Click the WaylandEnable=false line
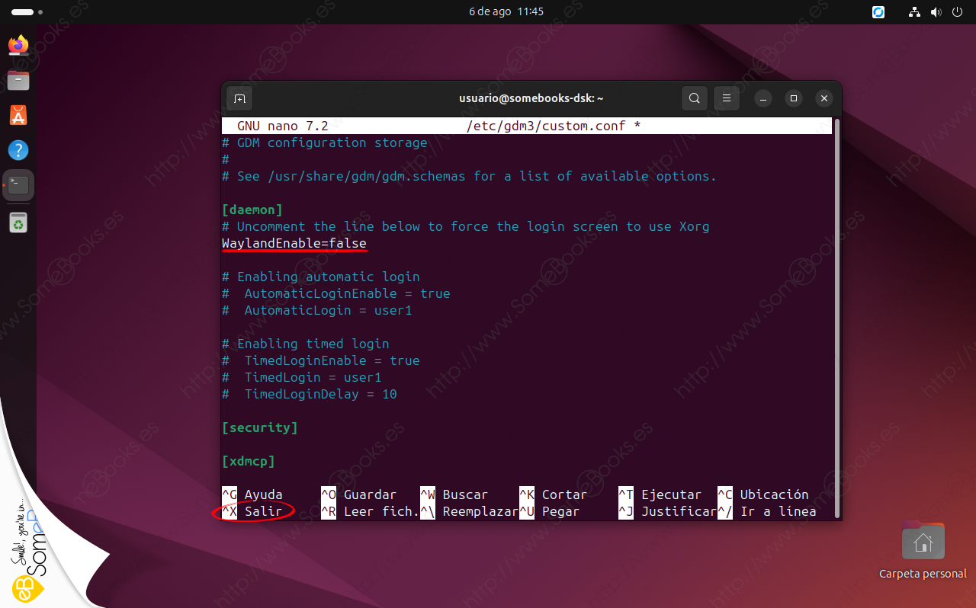The image size is (976, 608). click(x=294, y=243)
